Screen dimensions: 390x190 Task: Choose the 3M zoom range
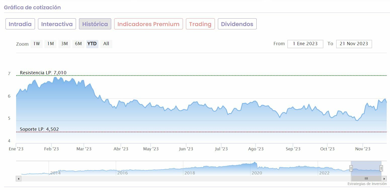click(64, 44)
